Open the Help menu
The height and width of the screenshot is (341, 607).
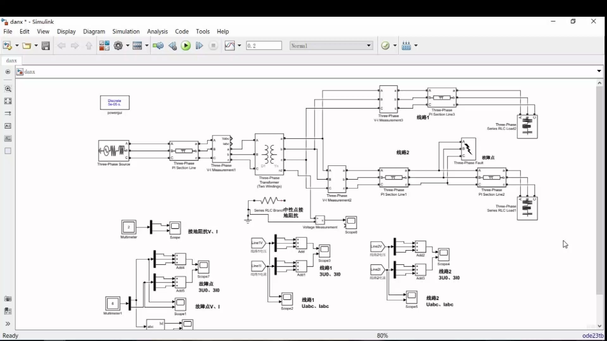click(223, 32)
